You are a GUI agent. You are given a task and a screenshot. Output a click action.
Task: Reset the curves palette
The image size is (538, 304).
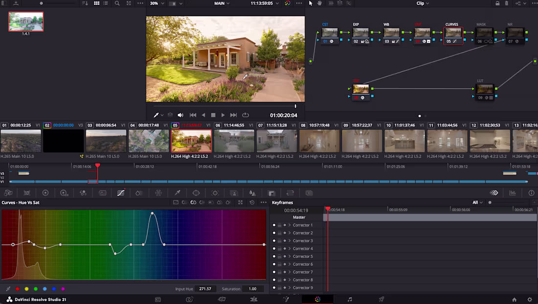252,202
